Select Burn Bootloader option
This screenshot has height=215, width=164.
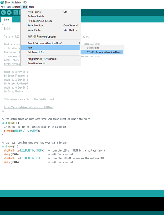pyautogui.click(x=51, y=63)
